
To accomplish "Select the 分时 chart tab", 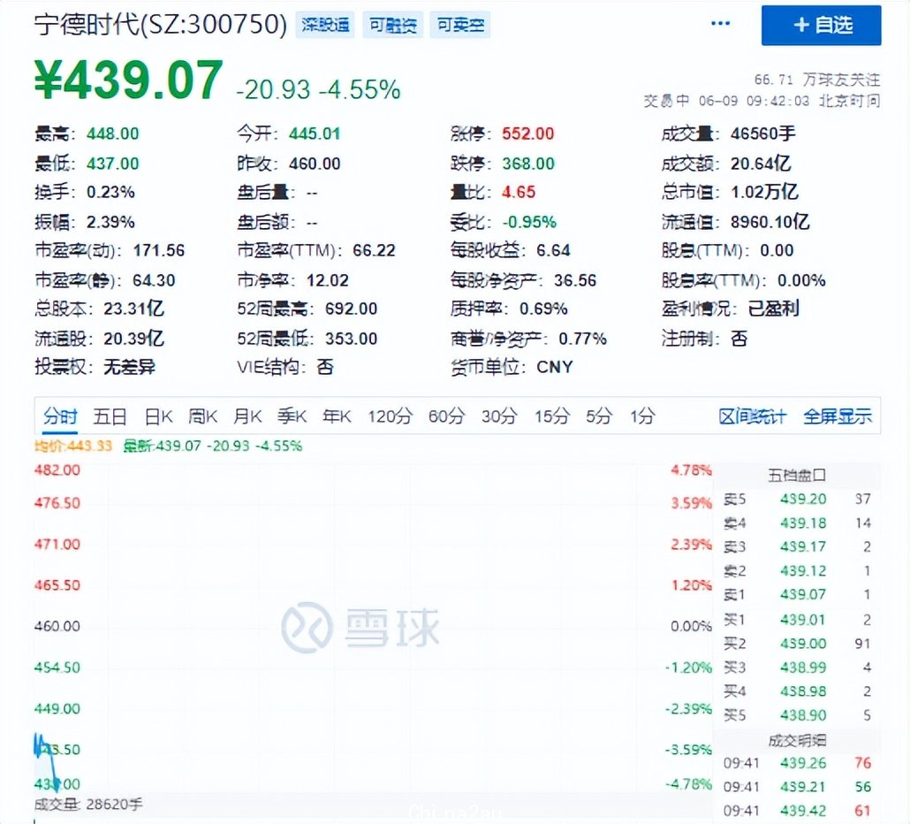I will 60,416.
